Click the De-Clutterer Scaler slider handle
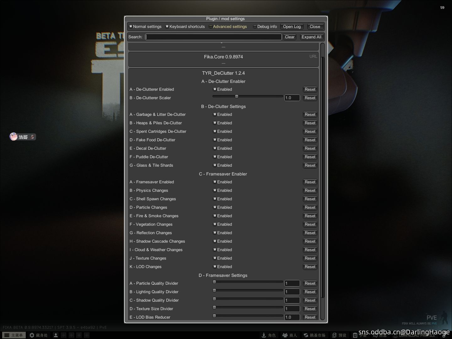The width and height of the screenshot is (452, 339). 237,97
